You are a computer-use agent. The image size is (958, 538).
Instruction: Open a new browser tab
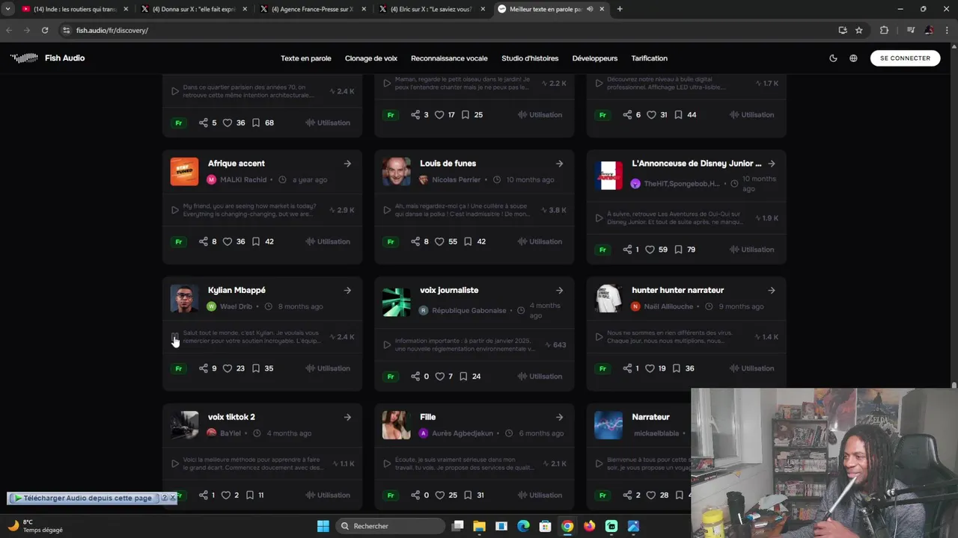tap(620, 9)
